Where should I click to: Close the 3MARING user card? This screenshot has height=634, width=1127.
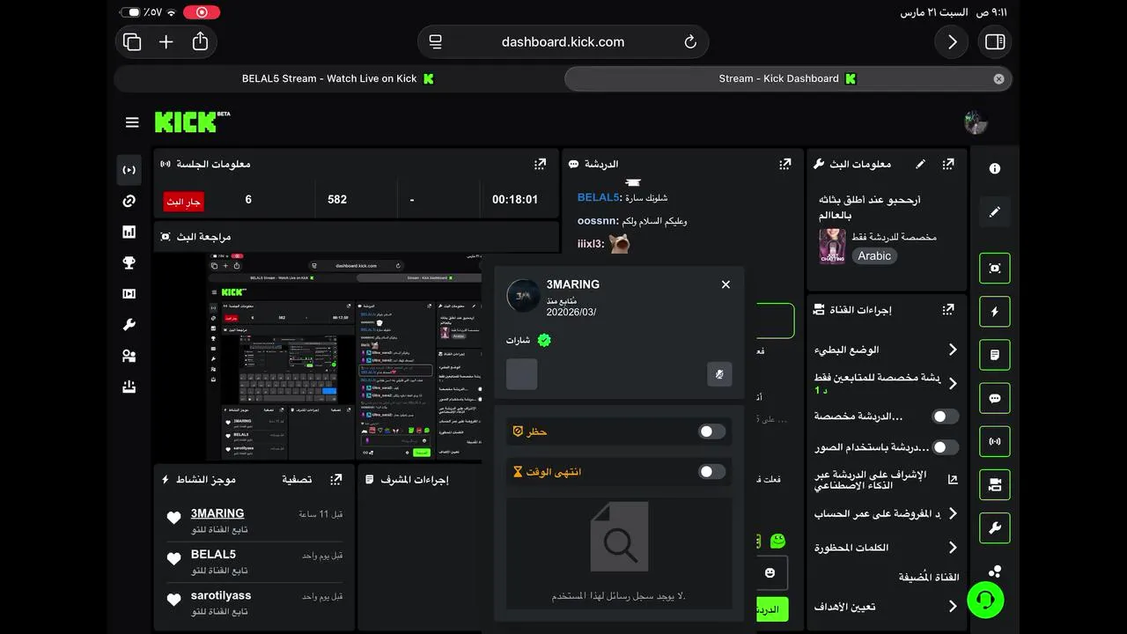coord(726,284)
